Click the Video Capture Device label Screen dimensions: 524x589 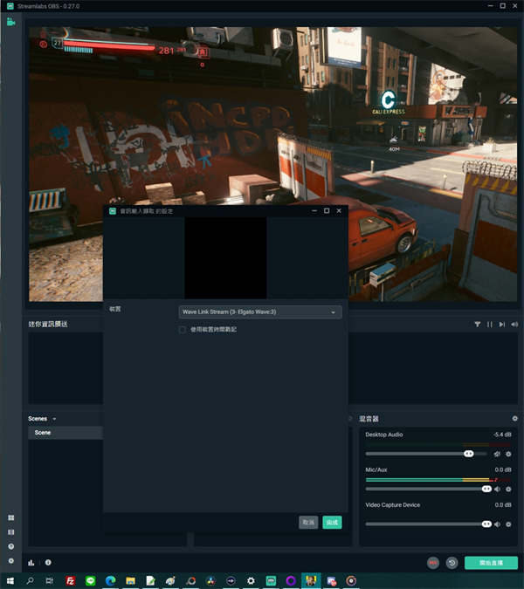tap(392, 505)
